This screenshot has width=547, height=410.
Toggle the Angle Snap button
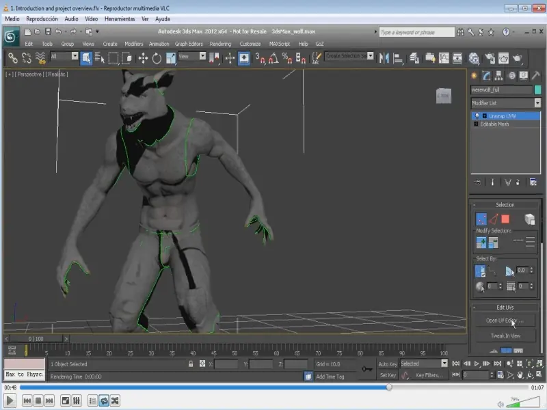coord(273,58)
